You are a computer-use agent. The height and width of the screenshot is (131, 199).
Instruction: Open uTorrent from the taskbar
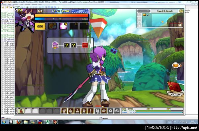pyautogui.click(x=47, y=122)
